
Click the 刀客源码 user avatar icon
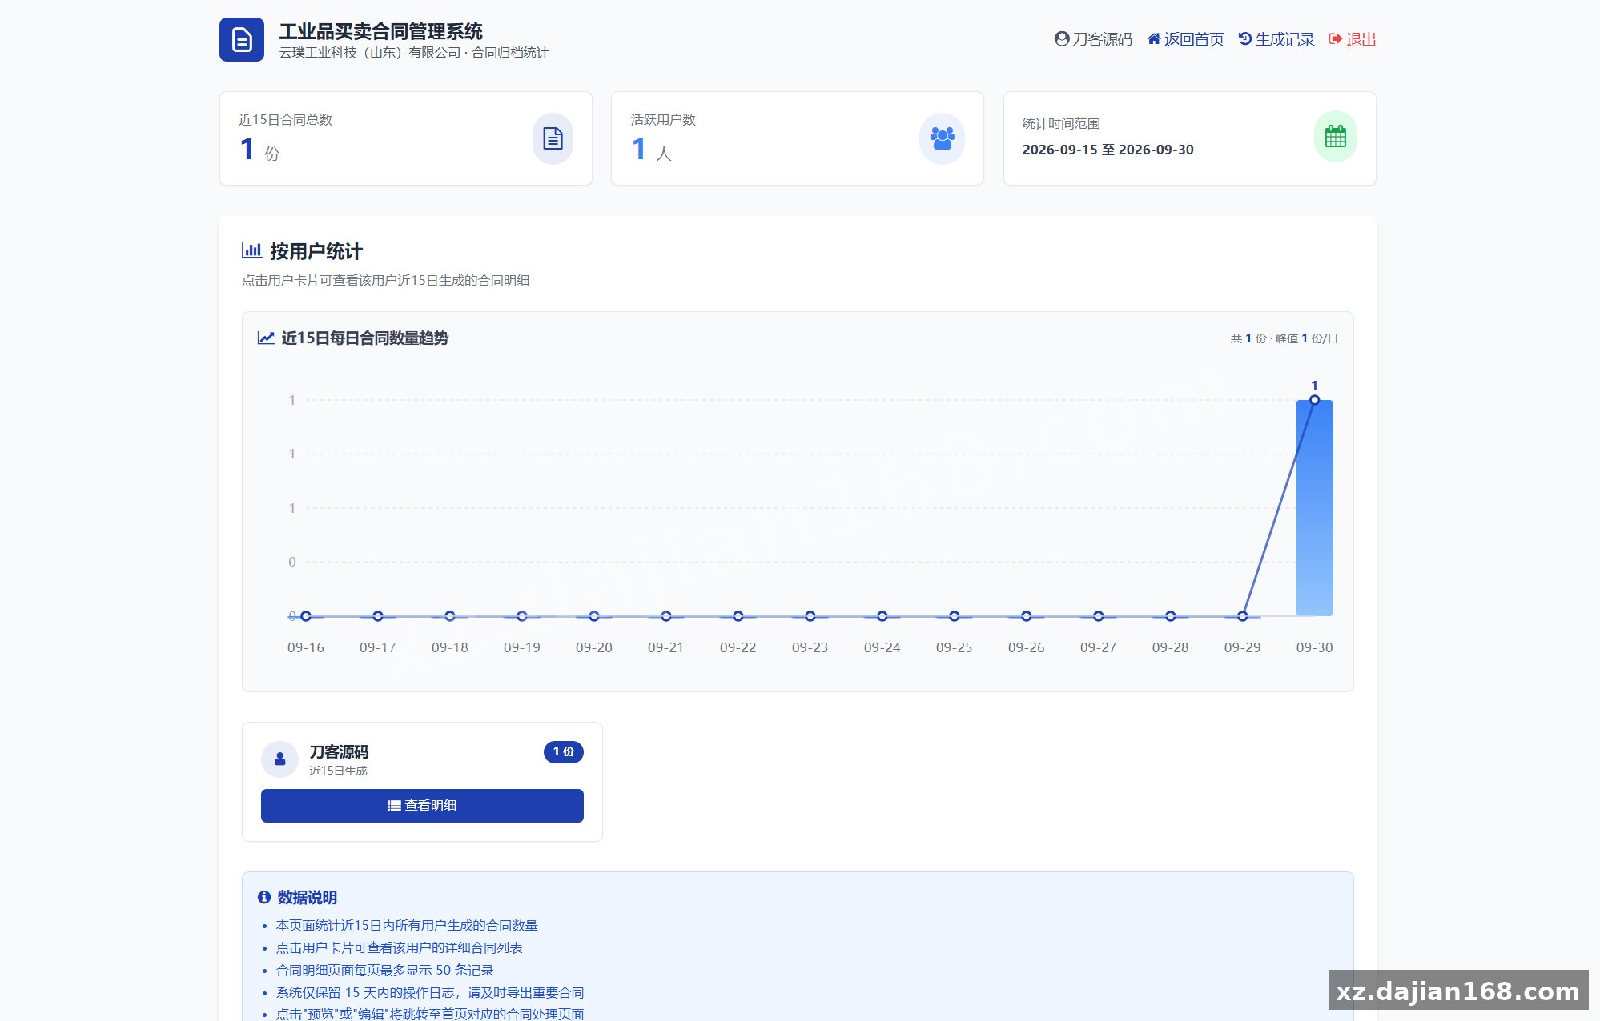coord(279,759)
